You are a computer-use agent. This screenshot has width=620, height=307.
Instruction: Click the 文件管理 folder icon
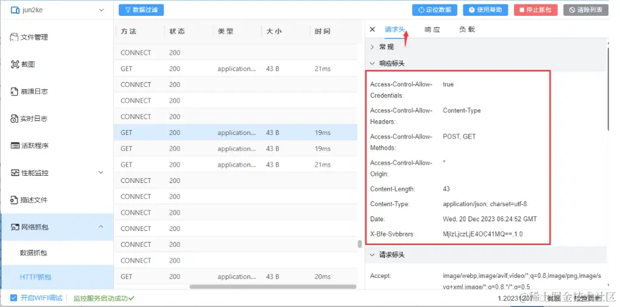14,37
